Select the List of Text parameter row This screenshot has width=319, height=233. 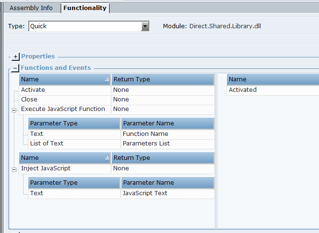[47, 144]
